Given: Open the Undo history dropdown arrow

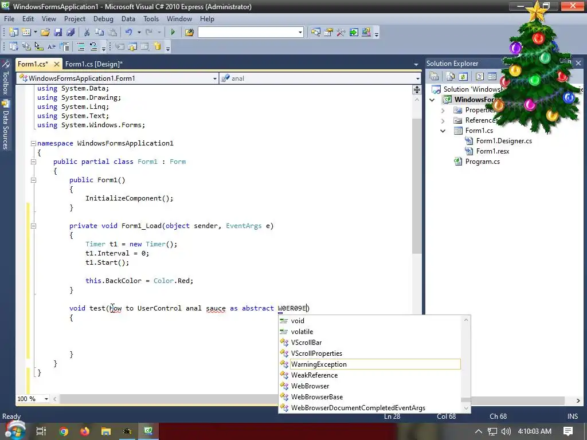Looking at the screenshot, I should click(x=139, y=33).
